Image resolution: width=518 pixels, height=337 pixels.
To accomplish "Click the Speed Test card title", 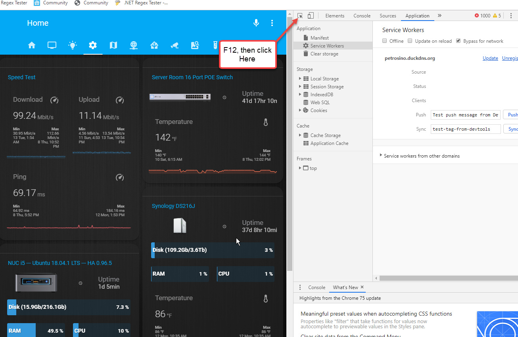I will click(x=22, y=77).
